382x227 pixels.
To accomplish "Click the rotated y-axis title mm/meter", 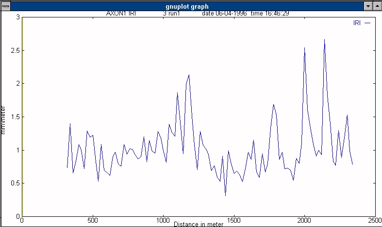I will point(3,120).
